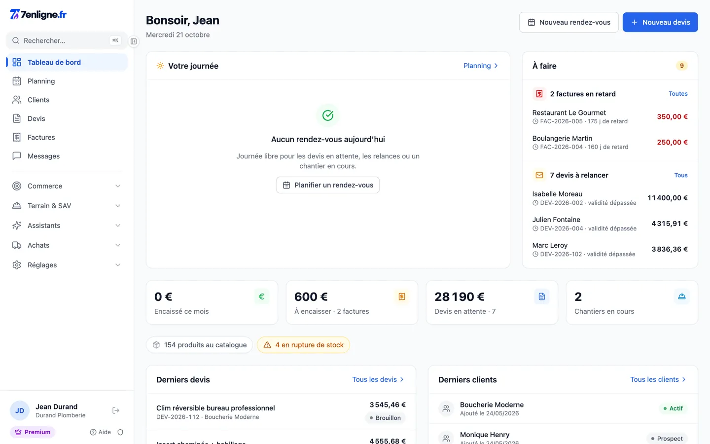This screenshot has width=710, height=444.
Task: Click Planifier un rendez-vous
Action: (328, 185)
